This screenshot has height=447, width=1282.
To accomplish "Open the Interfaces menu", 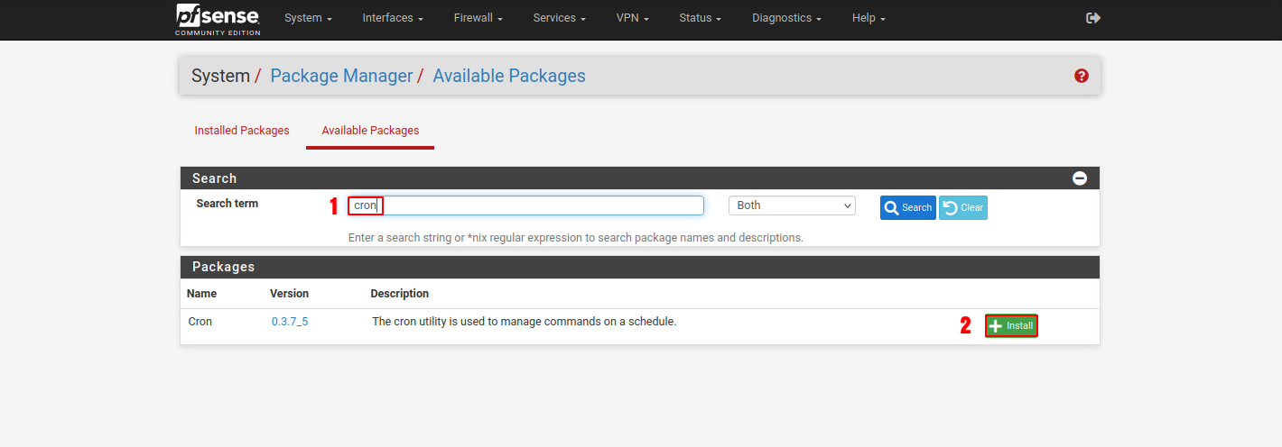I will point(393,18).
